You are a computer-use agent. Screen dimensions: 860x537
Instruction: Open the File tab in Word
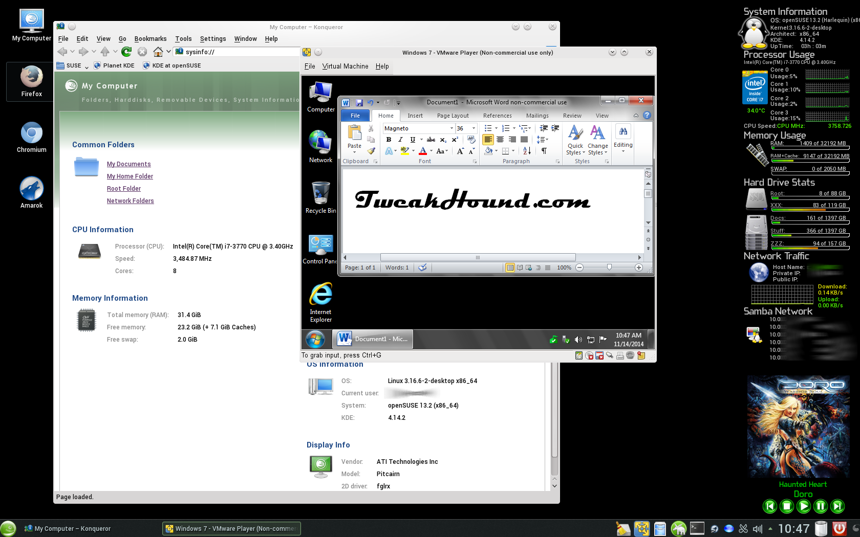tap(355, 116)
